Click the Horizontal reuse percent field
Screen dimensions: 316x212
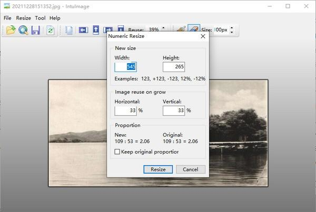(125, 110)
